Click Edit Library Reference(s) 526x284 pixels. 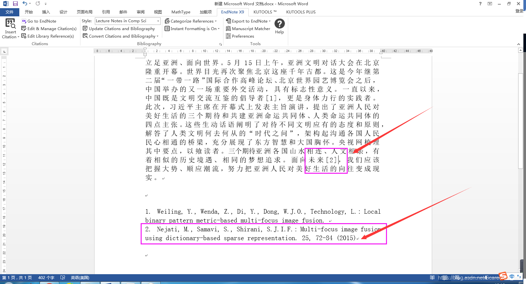tap(48, 36)
